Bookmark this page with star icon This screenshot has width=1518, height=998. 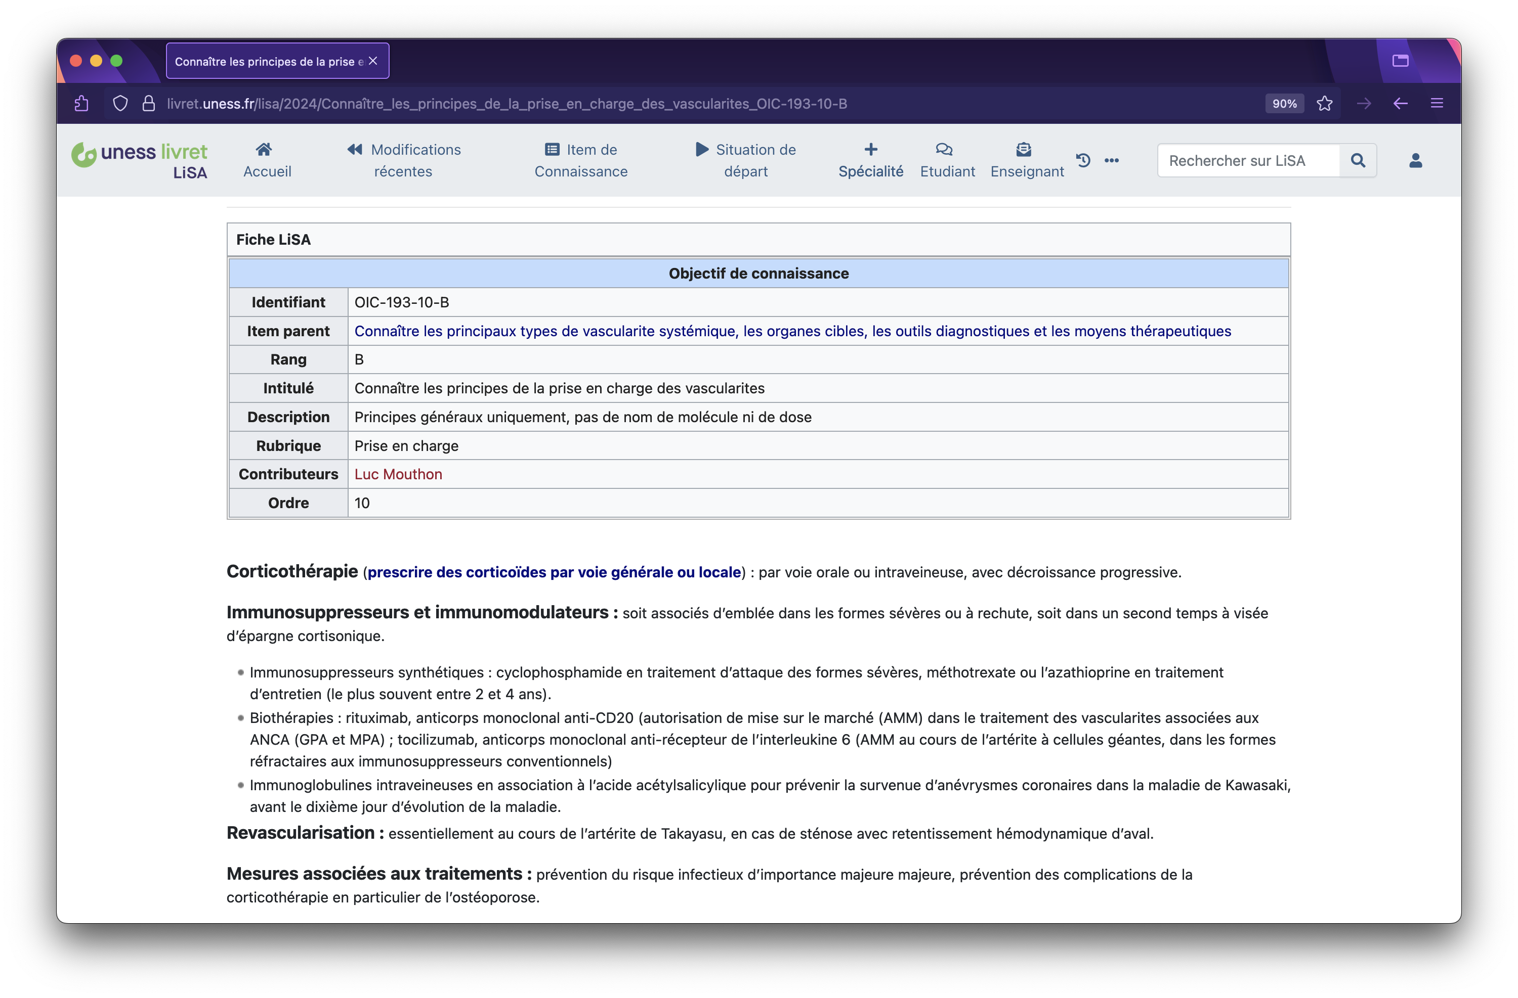1324,103
